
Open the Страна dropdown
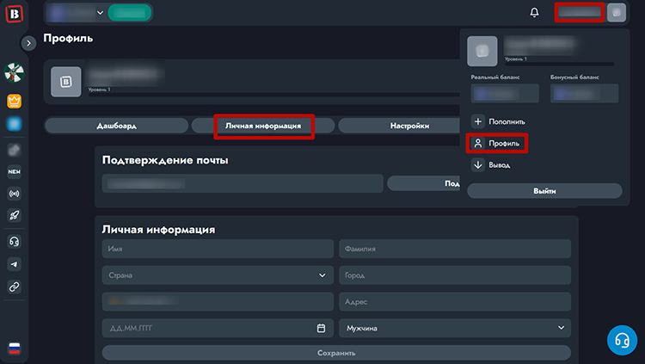coord(218,275)
